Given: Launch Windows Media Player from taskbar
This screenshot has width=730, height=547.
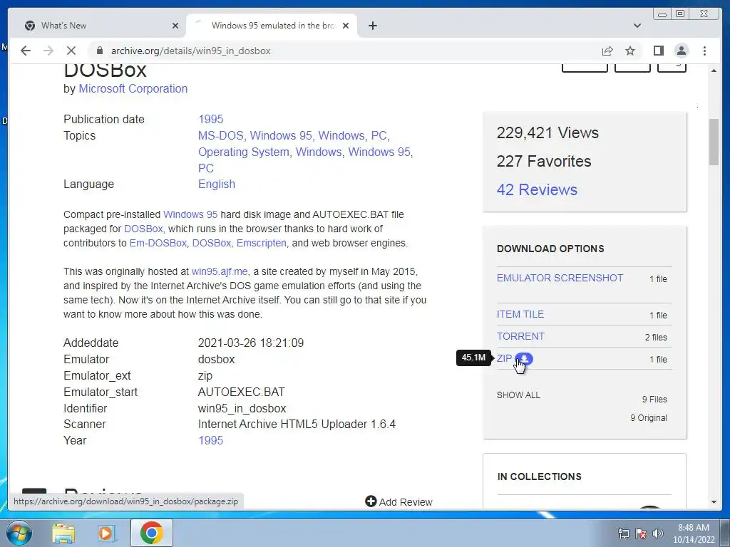Looking at the screenshot, I should (x=107, y=533).
